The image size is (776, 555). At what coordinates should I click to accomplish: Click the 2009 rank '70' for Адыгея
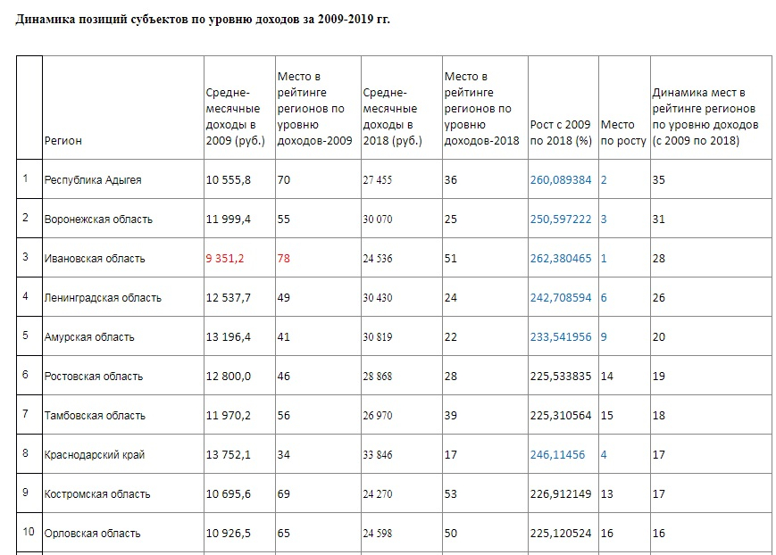(284, 179)
